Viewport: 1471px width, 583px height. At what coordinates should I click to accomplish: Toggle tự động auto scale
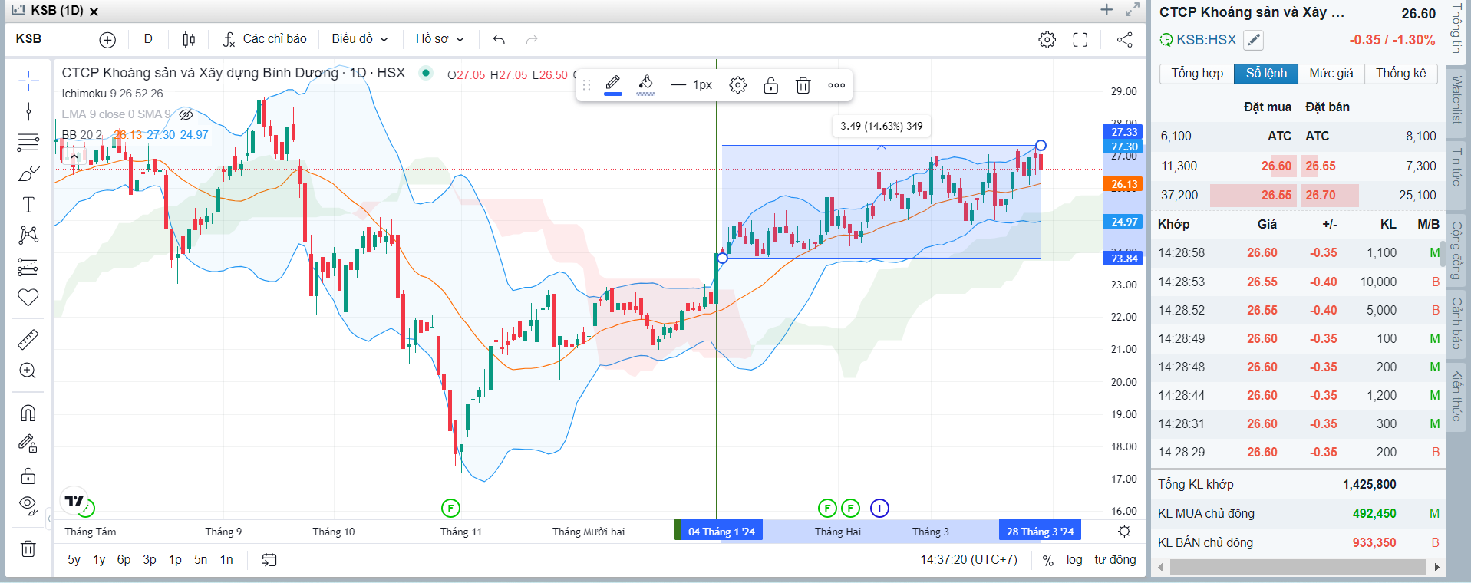[x=1115, y=560]
